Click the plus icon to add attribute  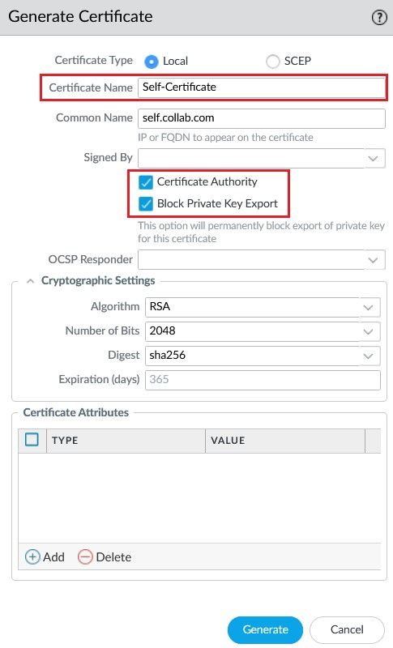32,556
